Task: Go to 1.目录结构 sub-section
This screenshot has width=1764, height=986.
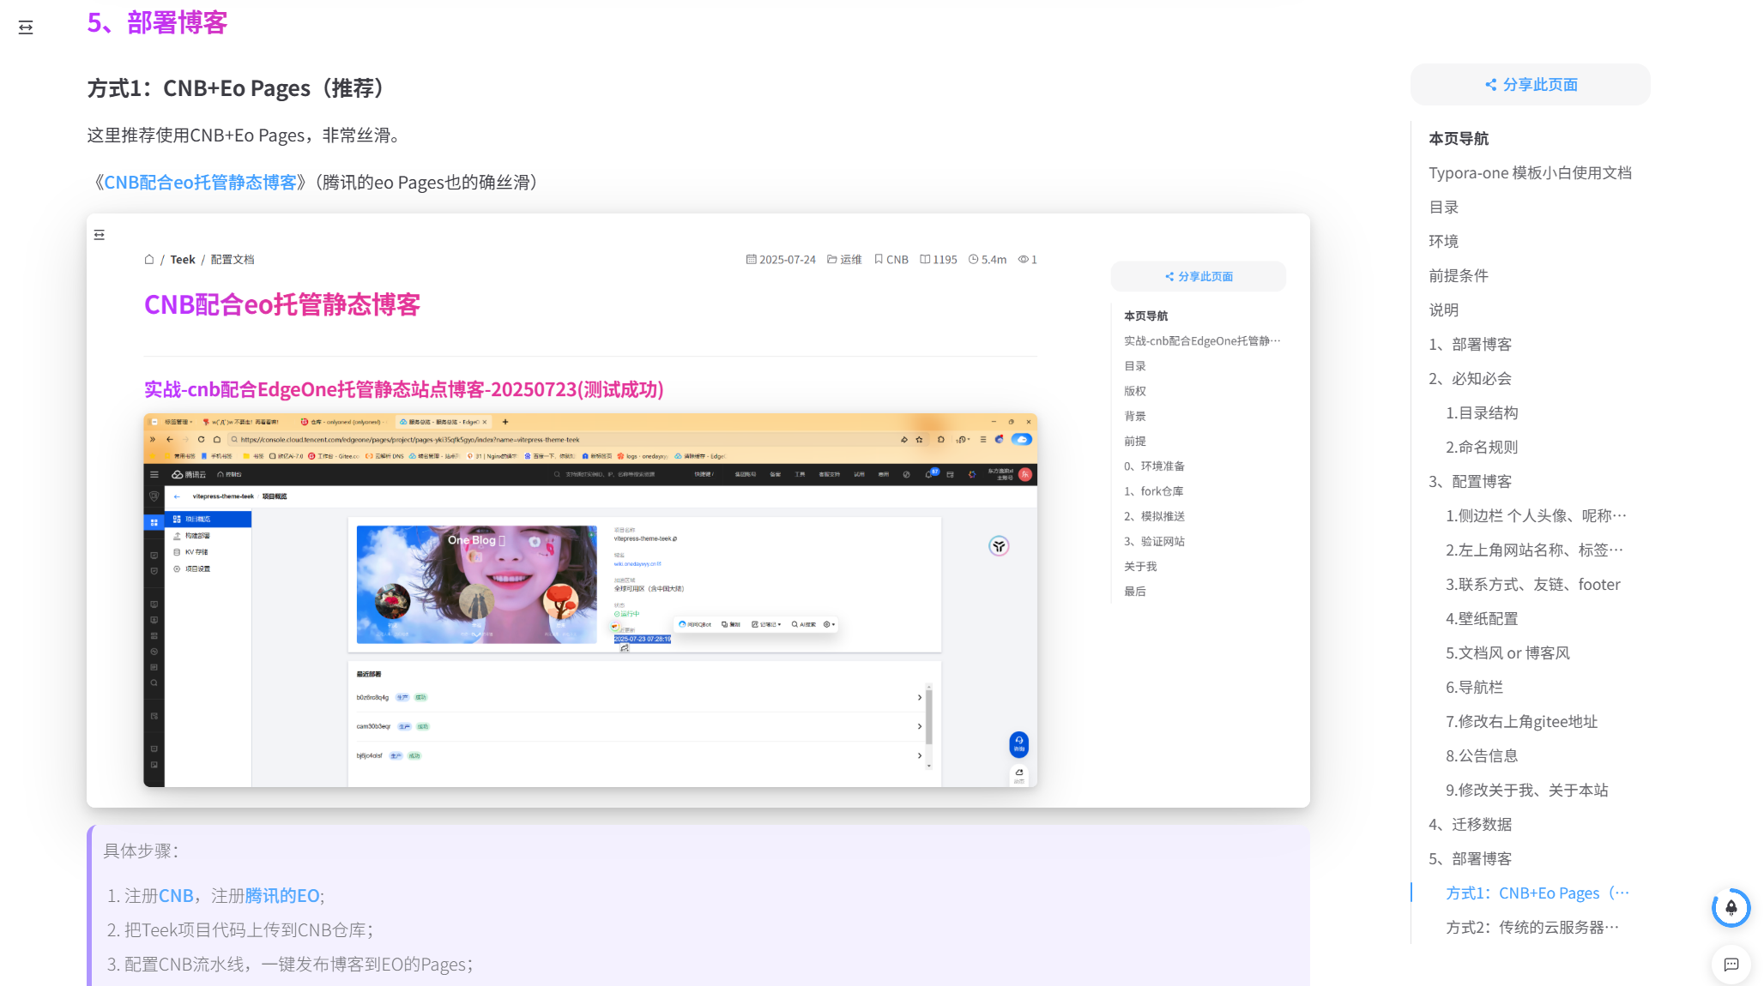Action: (1481, 413)
